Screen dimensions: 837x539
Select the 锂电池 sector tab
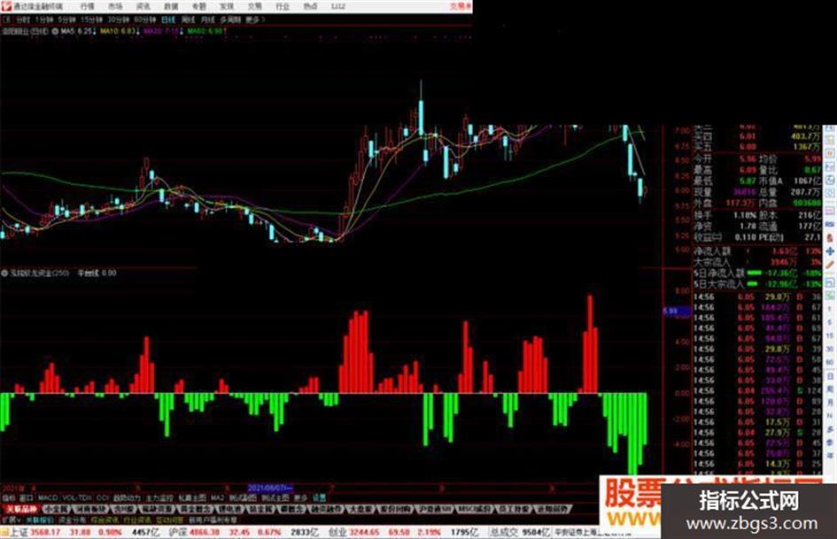coord(230,509)
